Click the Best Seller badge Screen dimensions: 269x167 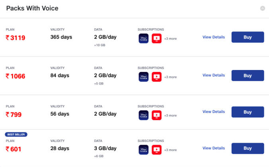tap(16, 134)
